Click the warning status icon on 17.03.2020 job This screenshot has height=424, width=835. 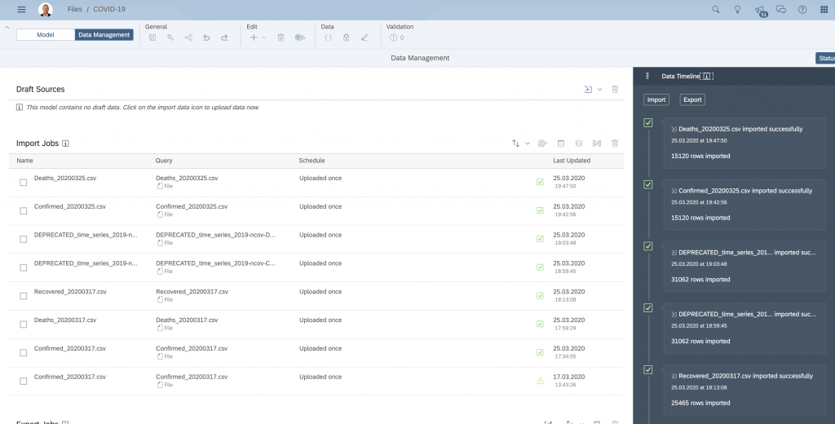click(541, 381)
